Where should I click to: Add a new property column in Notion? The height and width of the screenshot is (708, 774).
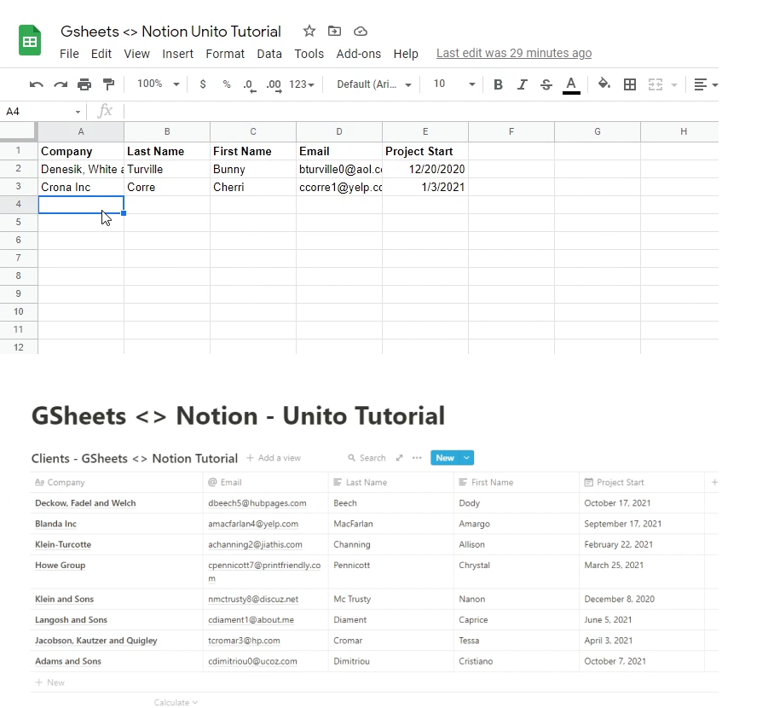(714, 482)
